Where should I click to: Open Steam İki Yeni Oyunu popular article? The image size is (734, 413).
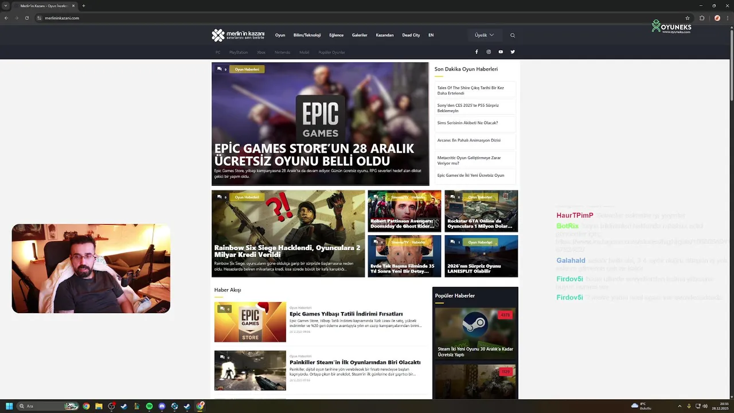pos(475,352)
